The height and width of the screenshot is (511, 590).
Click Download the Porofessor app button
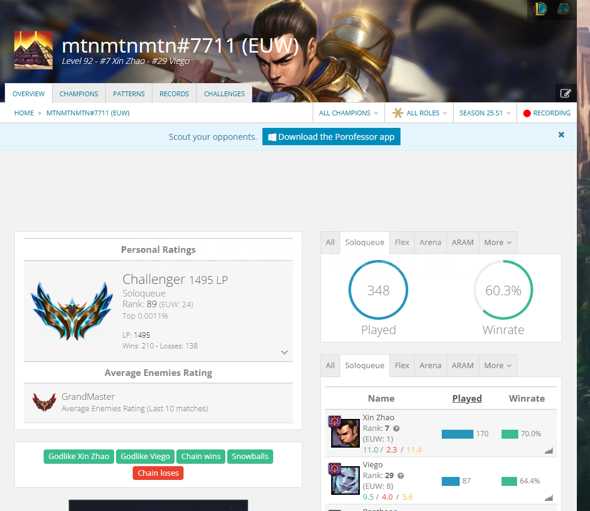click(x=331, y=137)
